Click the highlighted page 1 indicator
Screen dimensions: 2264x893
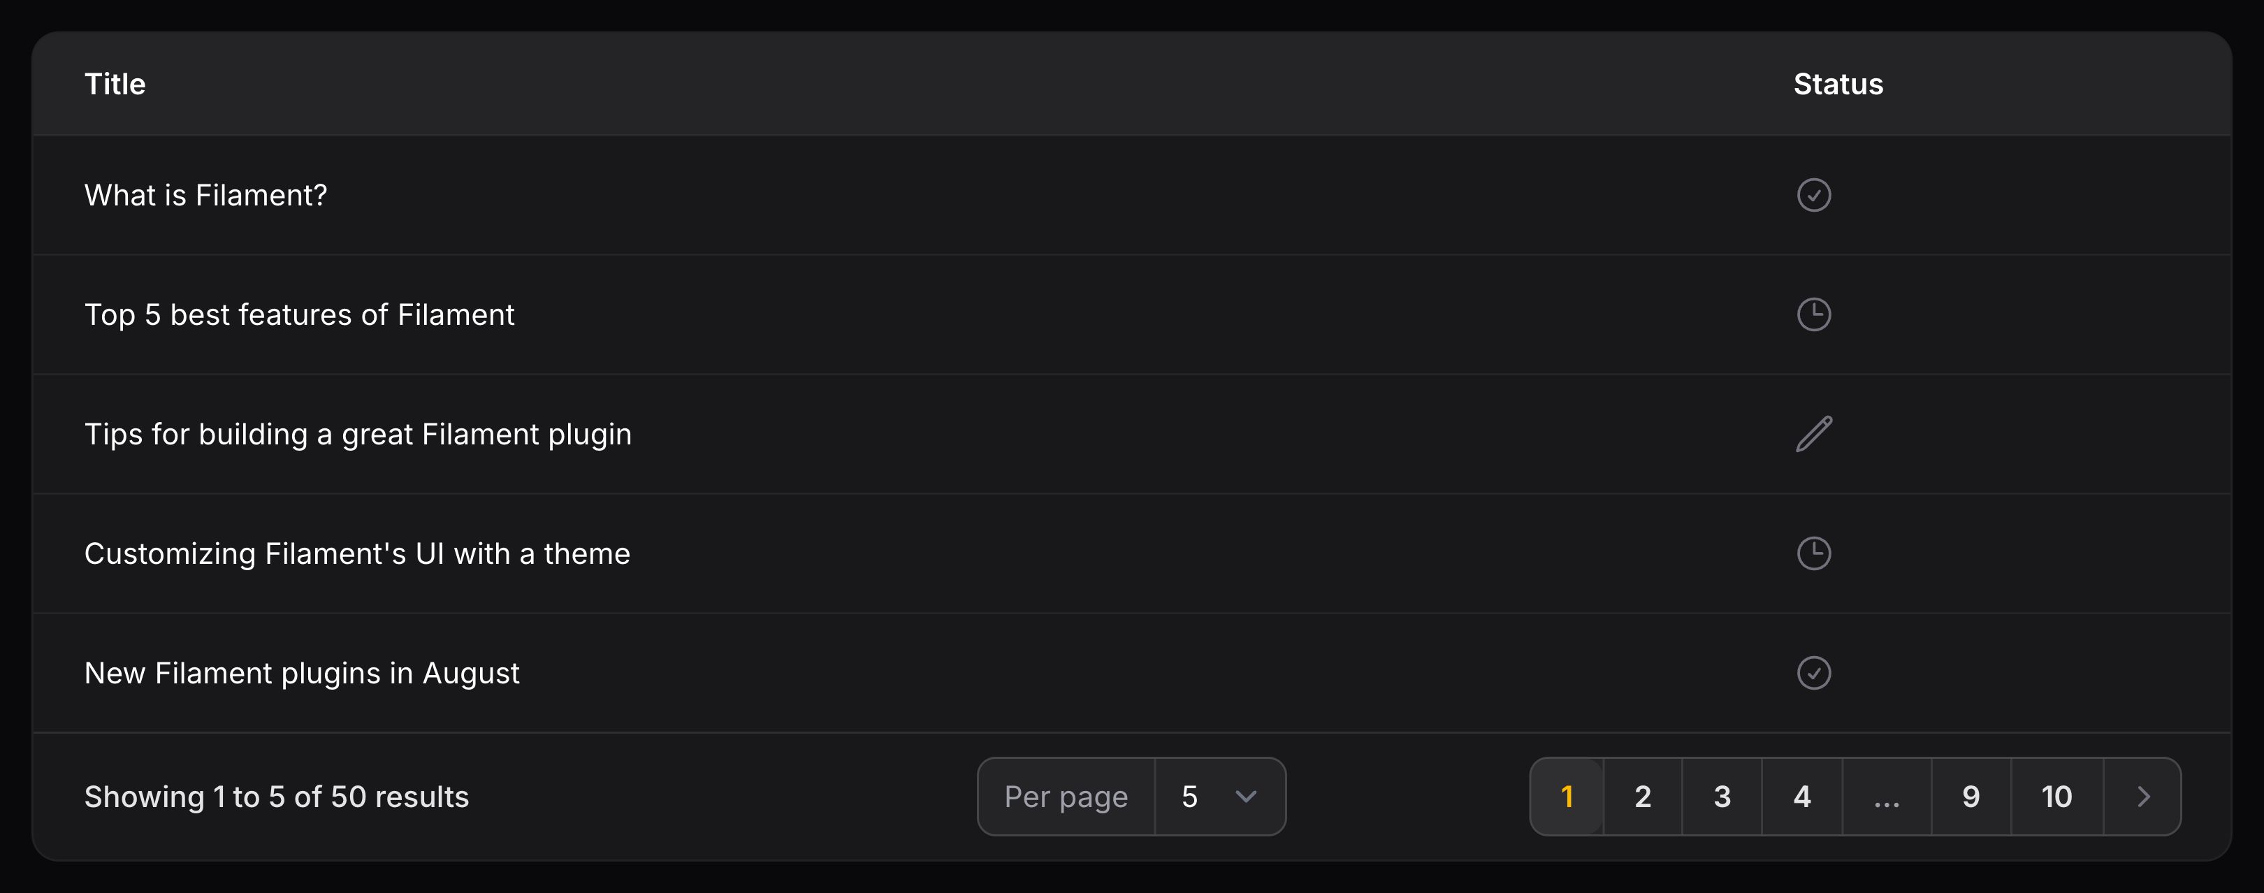click(1567, 797)
